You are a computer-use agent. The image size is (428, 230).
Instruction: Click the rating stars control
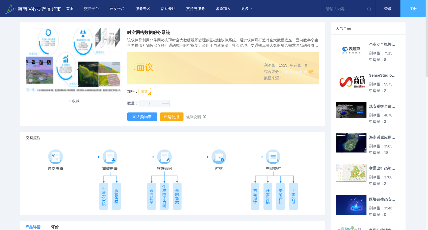tap(296, 72)
